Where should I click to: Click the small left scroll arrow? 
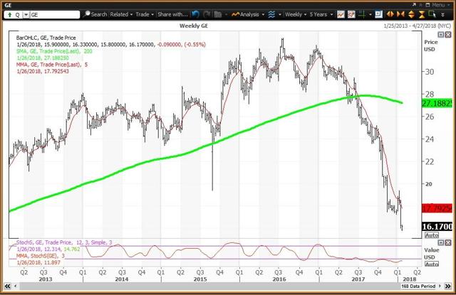(16, 286)
